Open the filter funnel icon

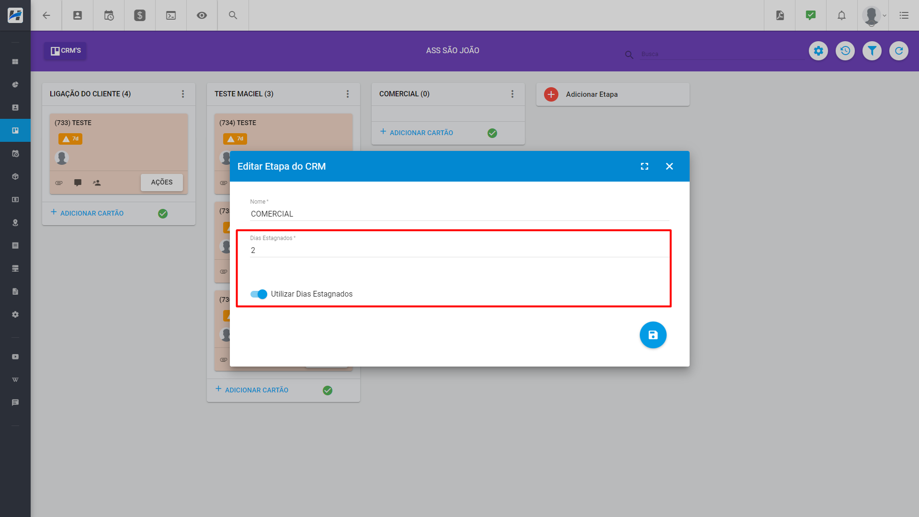(872, 51)
